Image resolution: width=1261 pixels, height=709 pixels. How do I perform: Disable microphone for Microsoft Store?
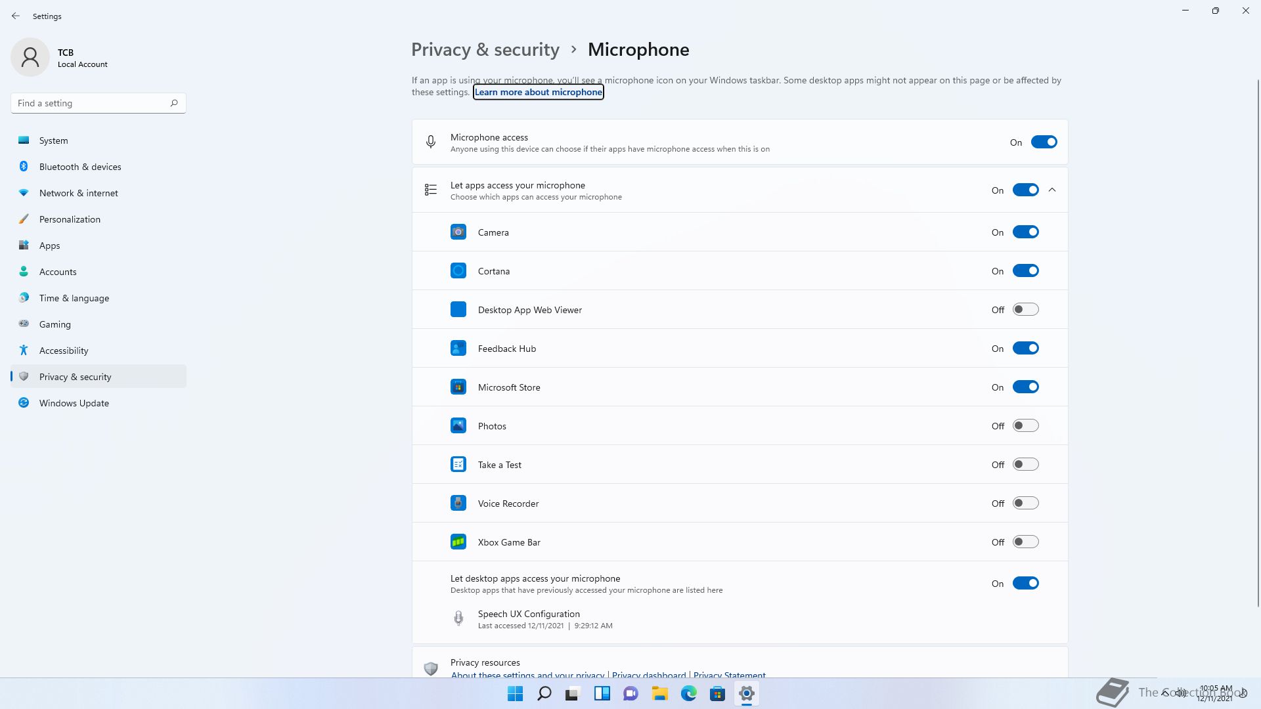click(x=1025, y=387)
